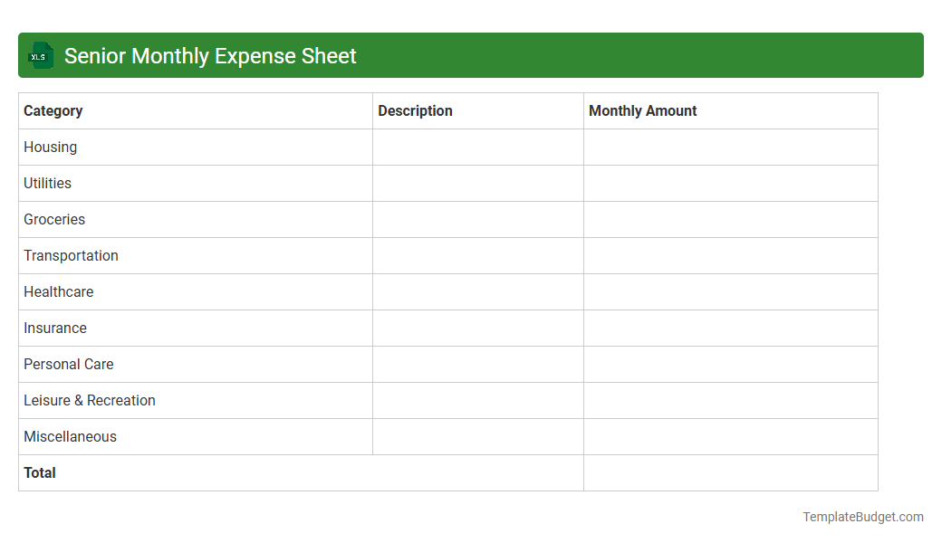The image size is (942, 543).
Task: Click the Total row label
Action: (39, 472)
